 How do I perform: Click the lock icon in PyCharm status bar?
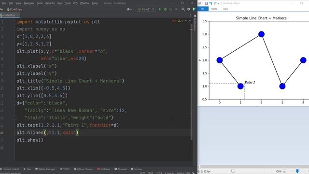(193, 173)
